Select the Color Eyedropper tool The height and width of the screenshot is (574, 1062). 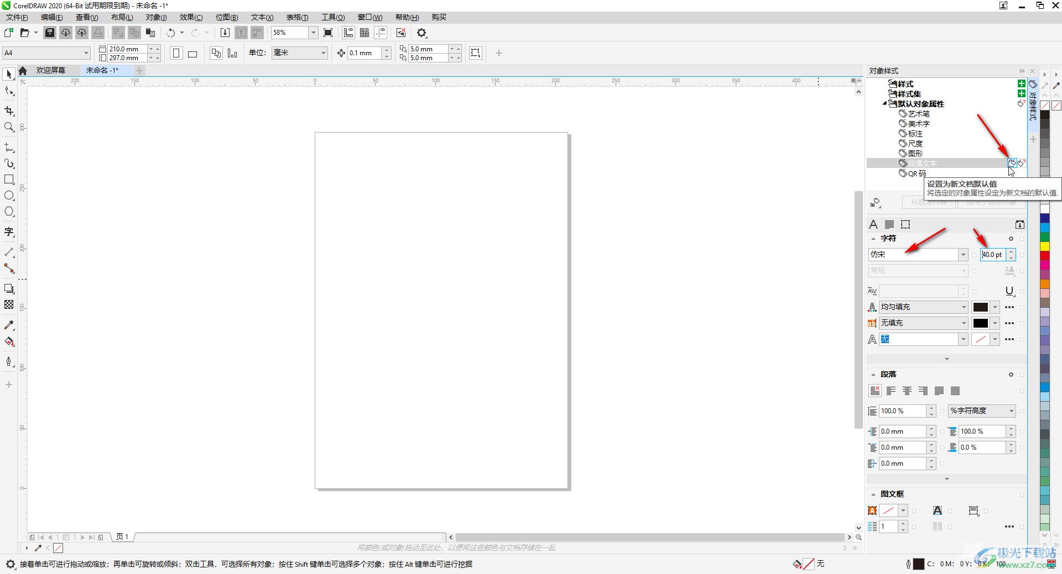9,325
